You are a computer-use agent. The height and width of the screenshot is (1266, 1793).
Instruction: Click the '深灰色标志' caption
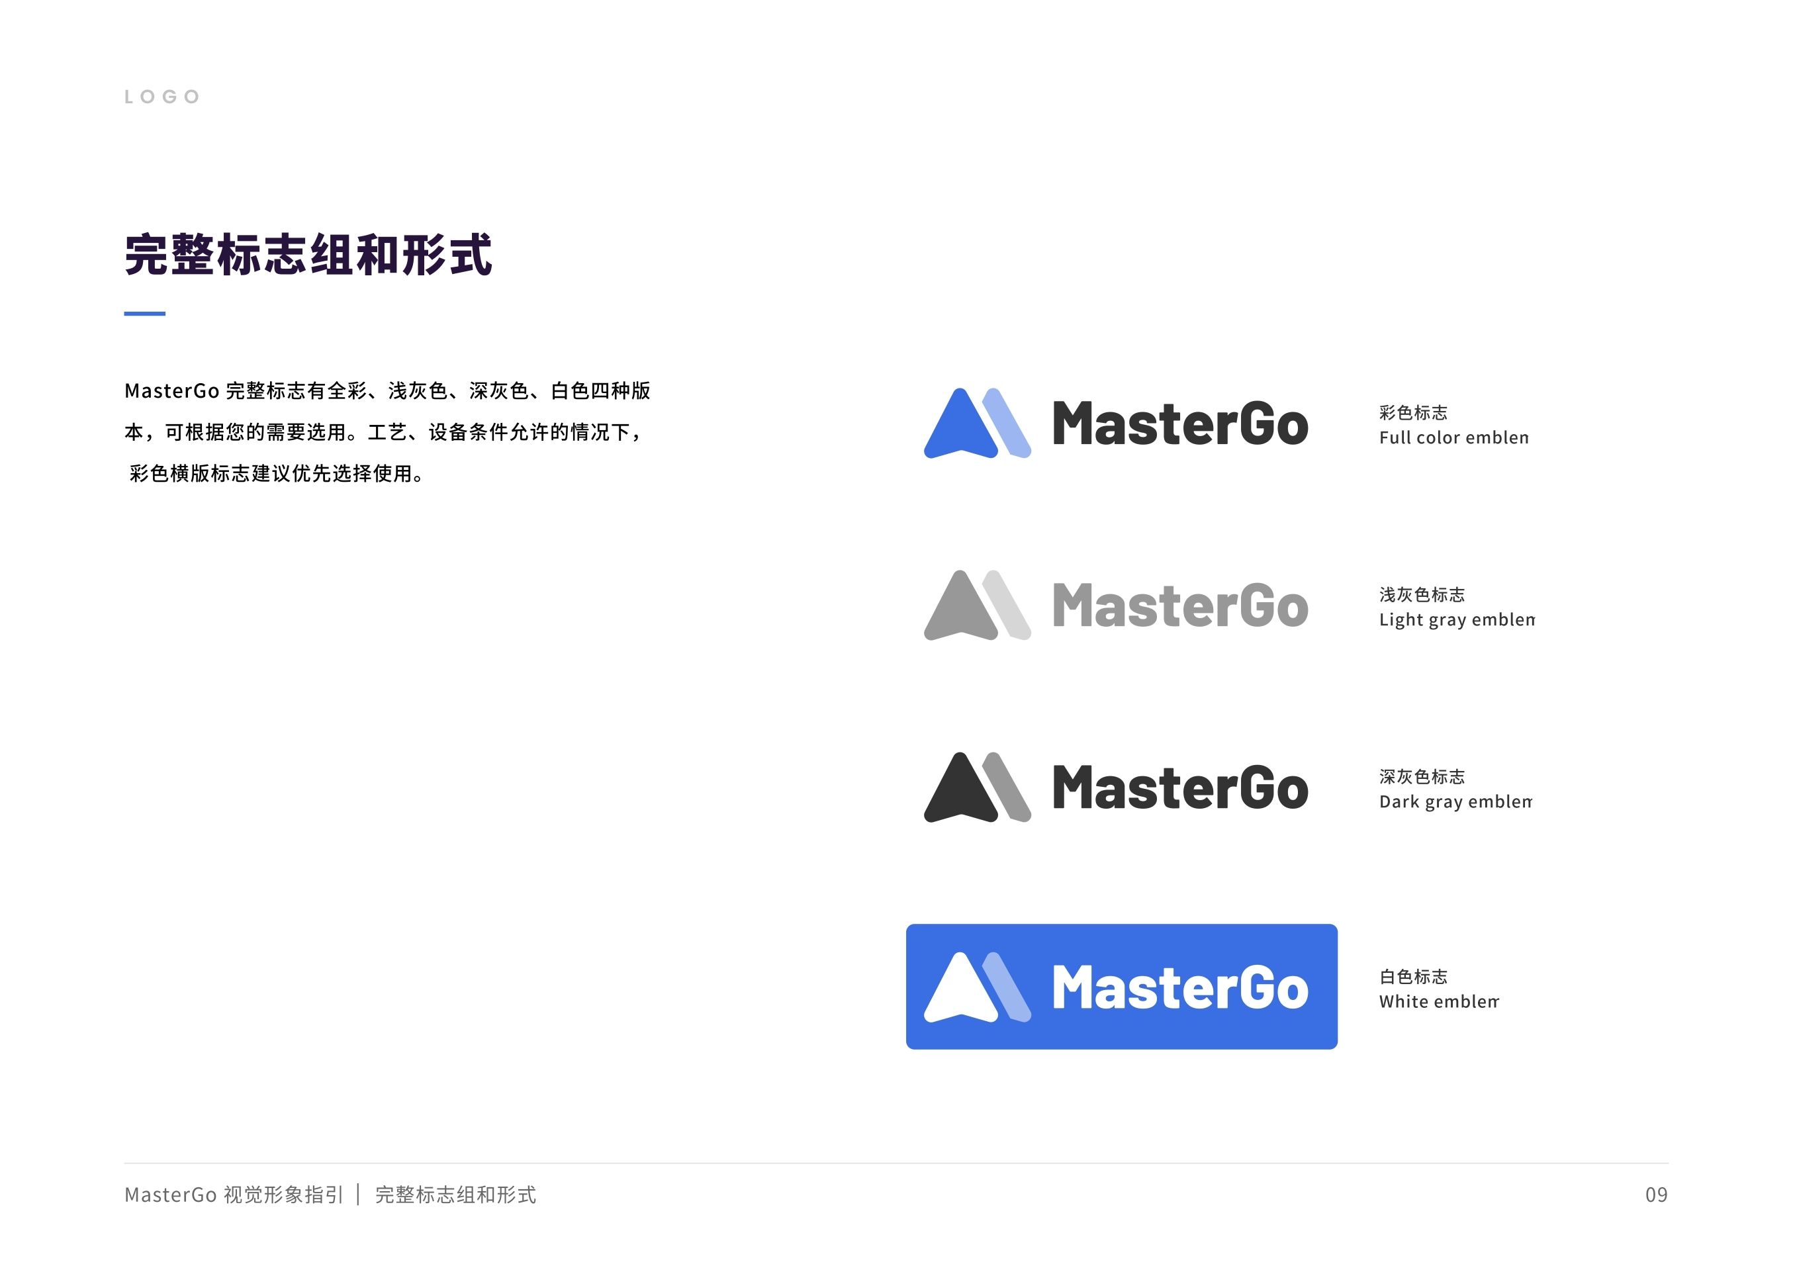click(1421, 776)
